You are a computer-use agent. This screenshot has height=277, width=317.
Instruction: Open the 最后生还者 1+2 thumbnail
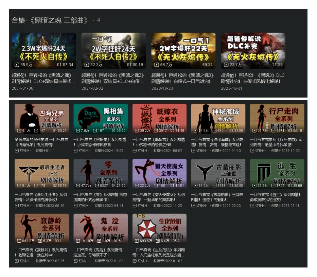pos(42,174)
